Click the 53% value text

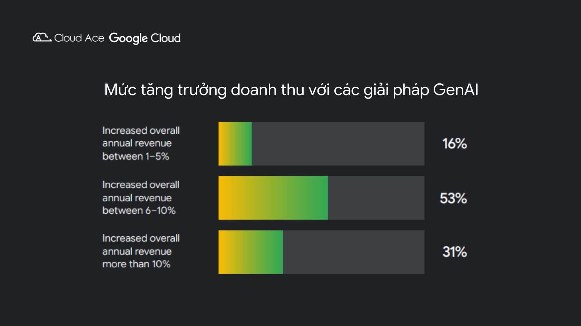click(x=453, y=198)
